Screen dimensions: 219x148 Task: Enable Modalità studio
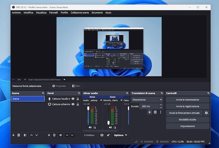(x=187, y=119)
